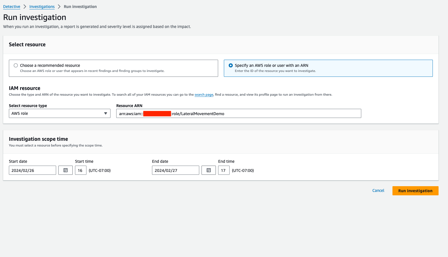Run the investigation
This screenshot has width=448, height=257.
[415, 190]
